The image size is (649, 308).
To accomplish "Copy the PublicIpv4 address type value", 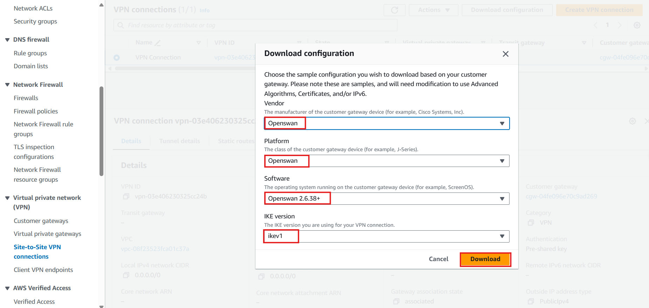I will [531, 301].
